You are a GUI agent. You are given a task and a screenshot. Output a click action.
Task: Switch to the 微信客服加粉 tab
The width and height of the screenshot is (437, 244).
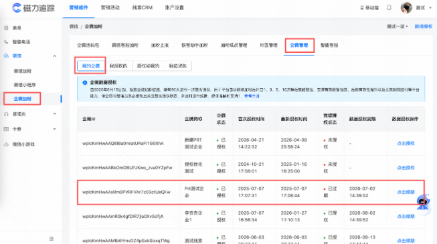[125, 45]
